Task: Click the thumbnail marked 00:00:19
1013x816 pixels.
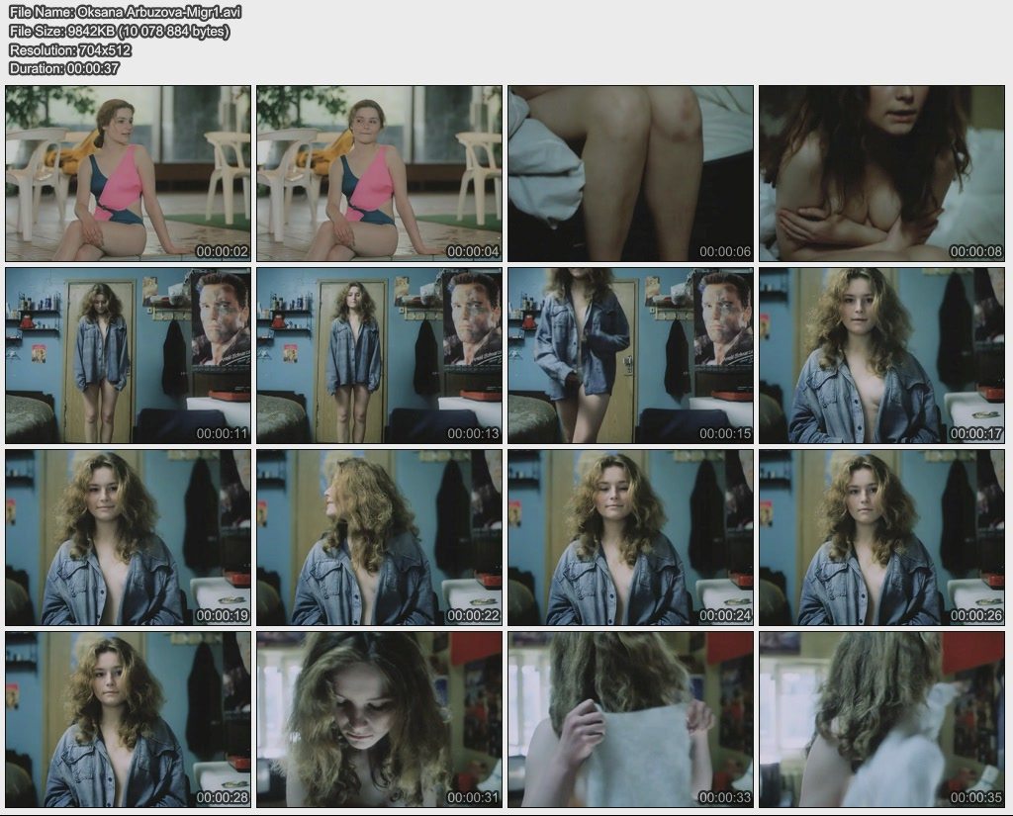Action: coord(129,538)
